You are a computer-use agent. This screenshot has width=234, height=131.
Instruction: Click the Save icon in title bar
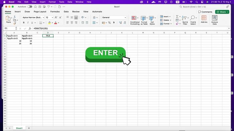40,7
